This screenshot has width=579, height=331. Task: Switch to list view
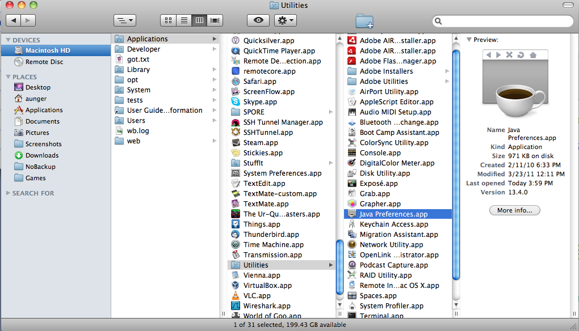pos(184,20)
